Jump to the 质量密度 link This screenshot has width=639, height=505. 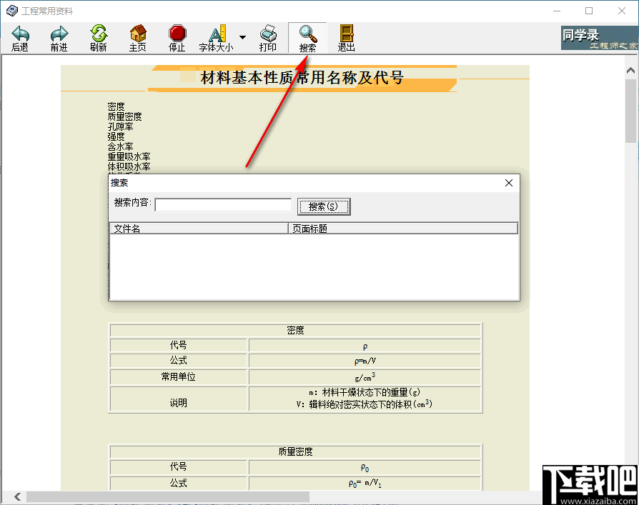coord(124,116)
